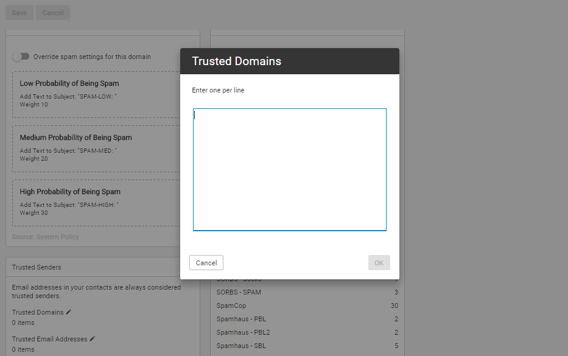Image resolution: width=568 pixels, height=356 pixels.
Task: Click inside the Trusted Domains text area
Action: (x=289, y=169)
